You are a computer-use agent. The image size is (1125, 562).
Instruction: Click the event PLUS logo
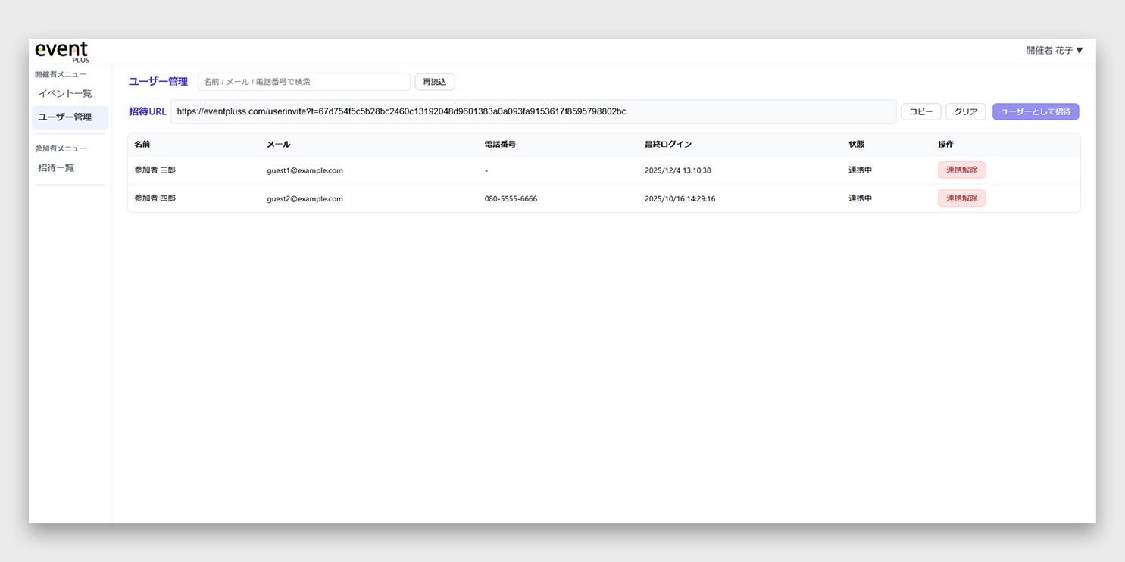point(62,52)
